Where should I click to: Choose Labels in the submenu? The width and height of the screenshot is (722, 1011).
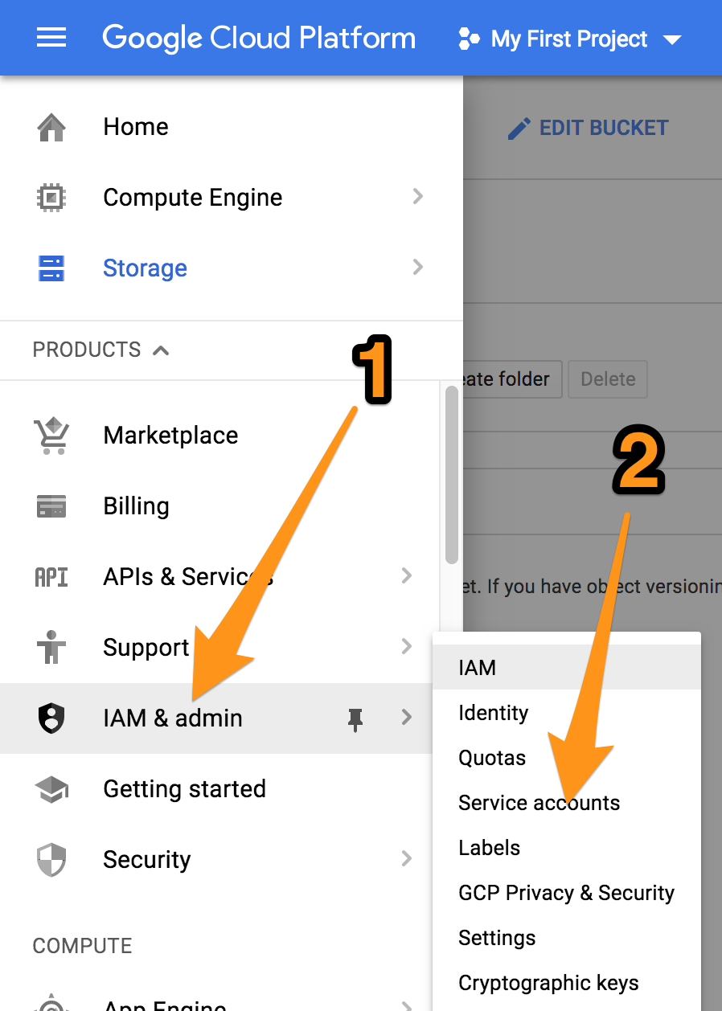(x=567, y=848)
